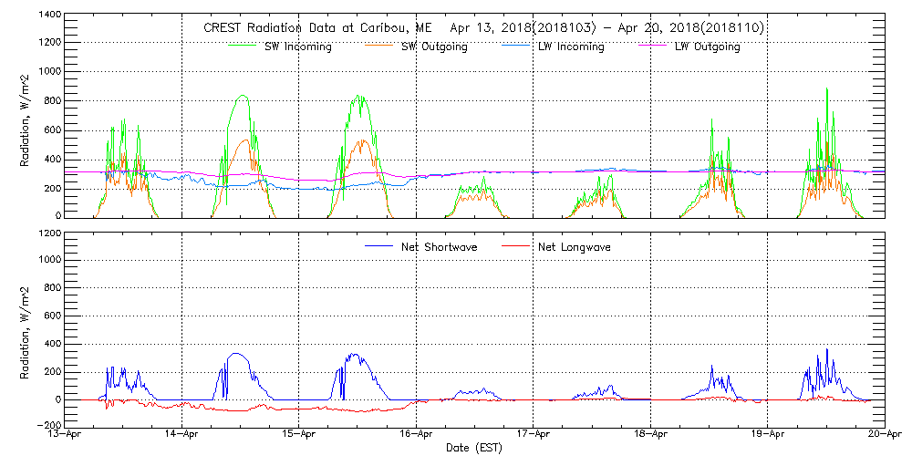The height and width of the screenshot is (456, 912).
Task: Click the '20-Apr' date tick label
Action: tap(884, 436)
